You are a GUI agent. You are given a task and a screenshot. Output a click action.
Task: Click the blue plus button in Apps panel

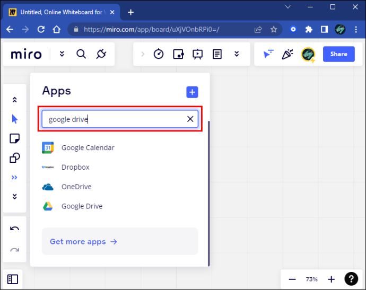192,92
